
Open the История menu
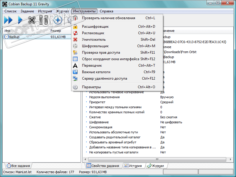coord(45,11)
